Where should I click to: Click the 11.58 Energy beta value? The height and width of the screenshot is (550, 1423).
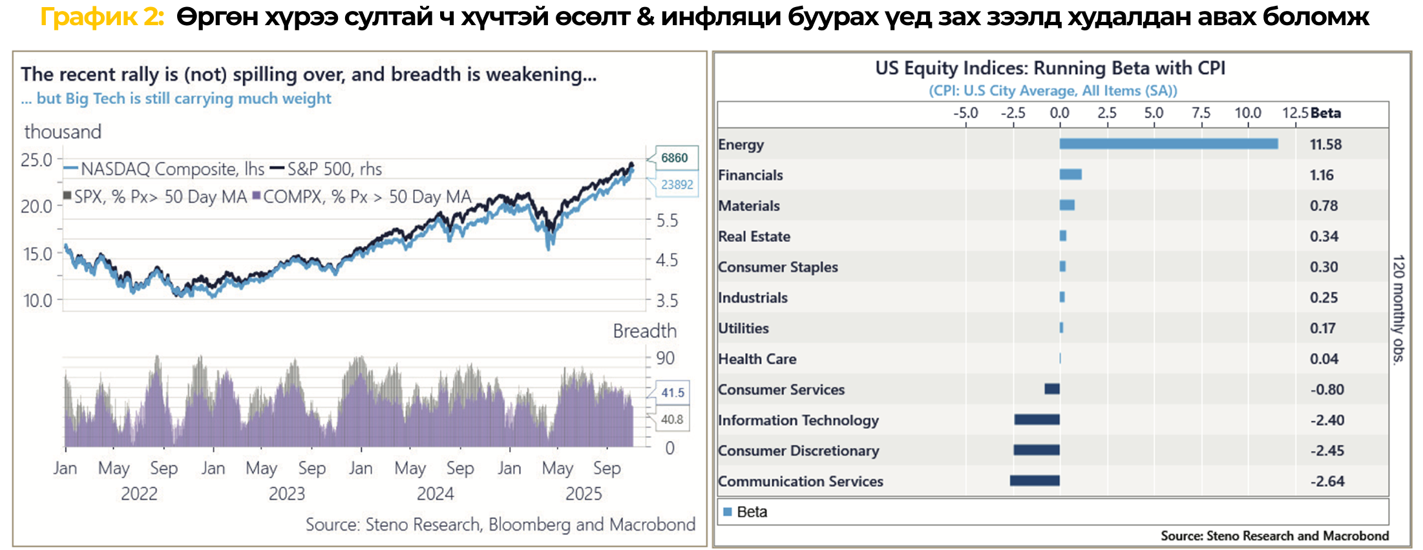click(1325, 145)
